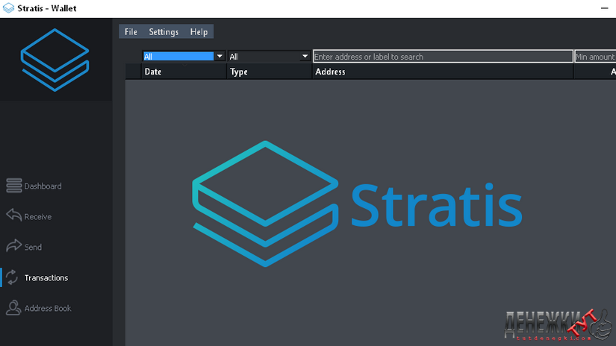616x346 pixels.
Task: Click the Transactions circular arrows icon
Action: point(12,277)
